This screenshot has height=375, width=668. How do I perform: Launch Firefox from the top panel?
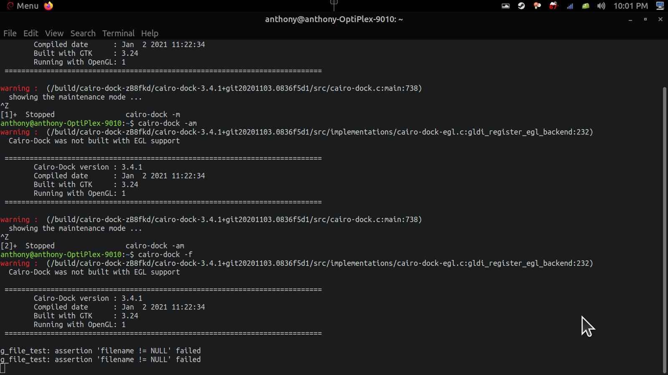(x=48, y=6)
